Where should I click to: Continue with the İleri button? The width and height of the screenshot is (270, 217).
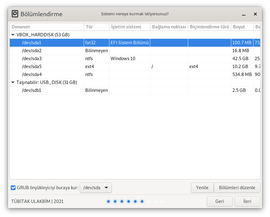pyautogui.click(x=247, y=201)
